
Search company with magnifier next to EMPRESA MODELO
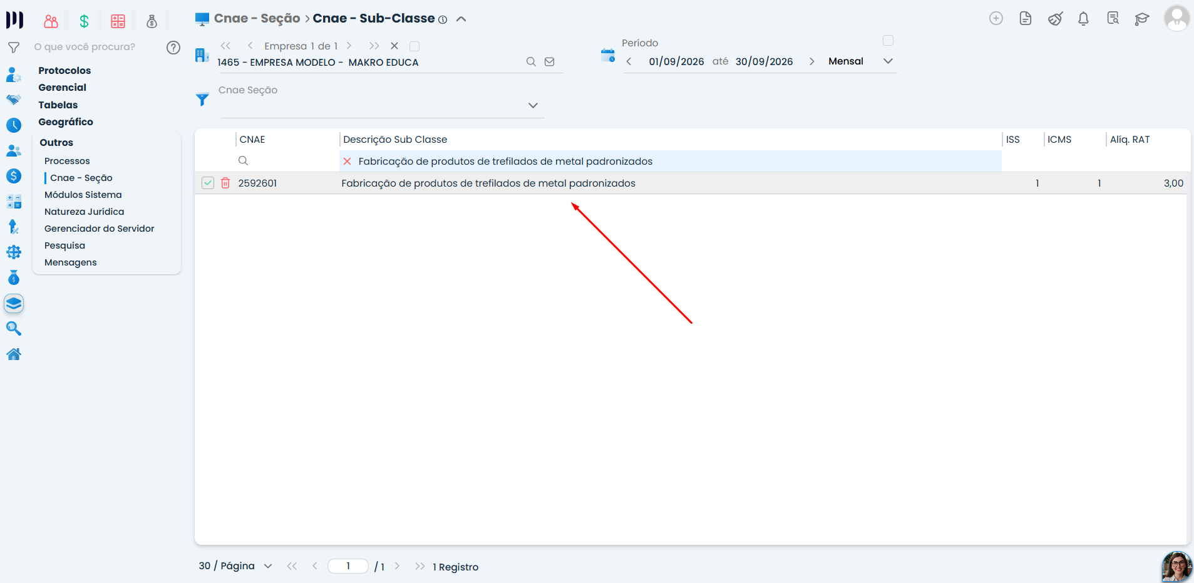[x=531, y=62]
